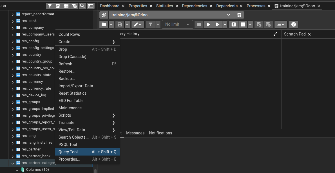Click Columns (10) node icon
Viewport: 335px width, 173px height.
[x=23, y=170]
